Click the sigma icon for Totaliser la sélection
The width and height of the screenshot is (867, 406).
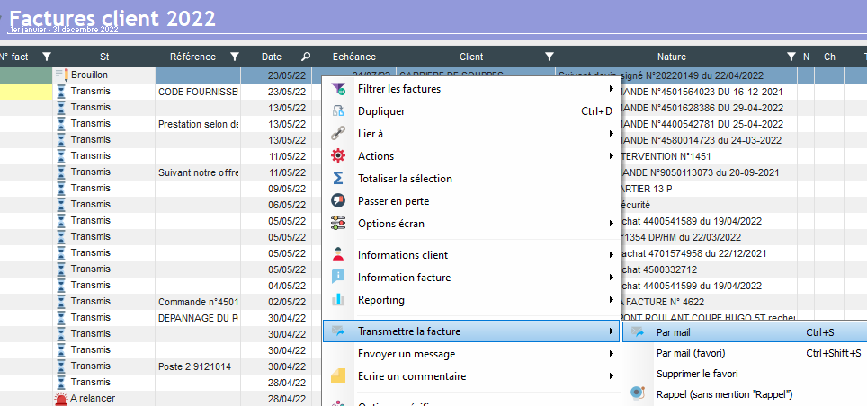[x=338, y=179]
